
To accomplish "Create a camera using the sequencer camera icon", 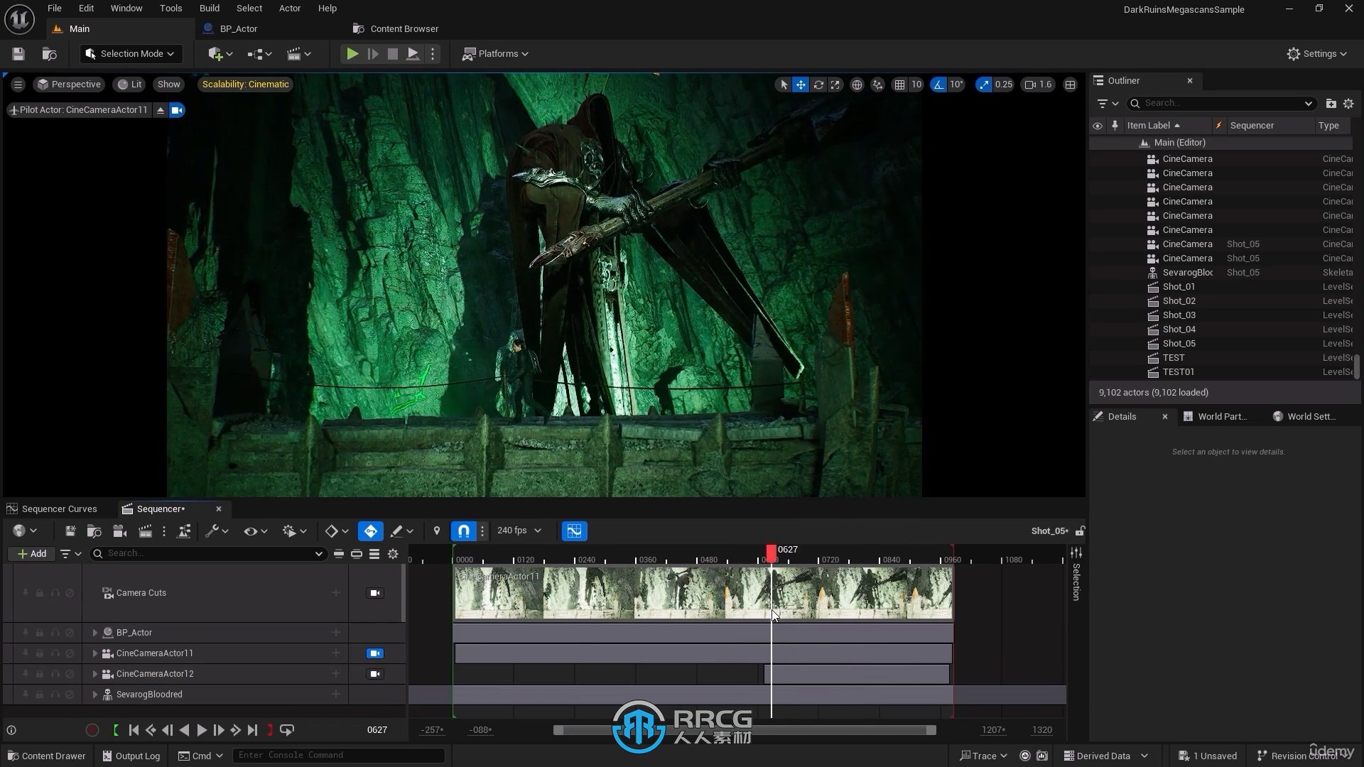I will point(120,531).
